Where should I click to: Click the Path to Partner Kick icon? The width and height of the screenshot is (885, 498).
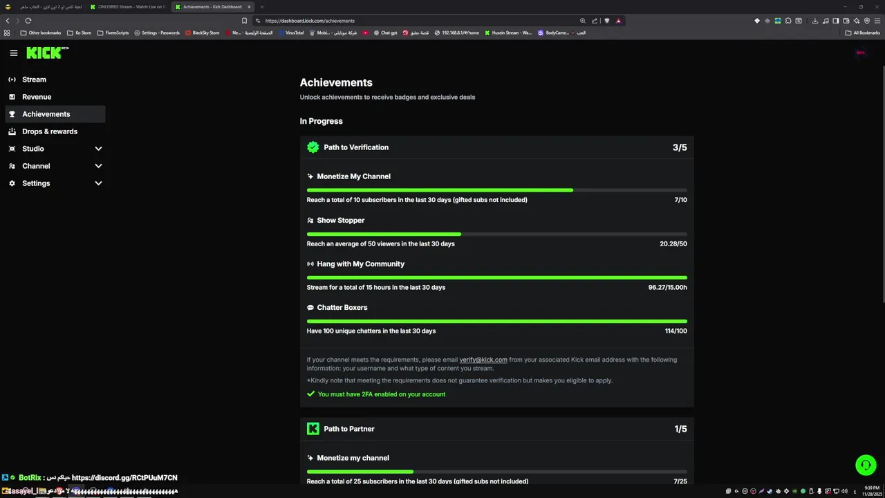(x=313, y=429)
